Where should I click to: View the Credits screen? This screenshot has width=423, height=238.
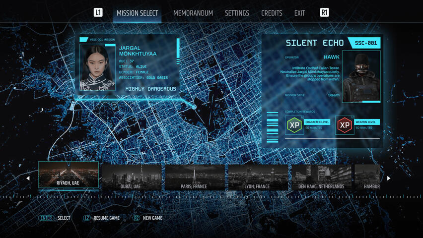tap(272, 13)
